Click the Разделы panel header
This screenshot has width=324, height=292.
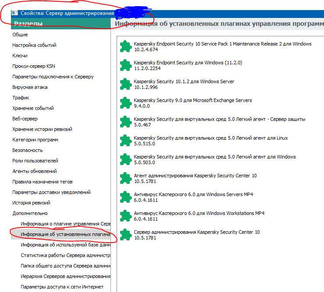[x=61, y=24]
